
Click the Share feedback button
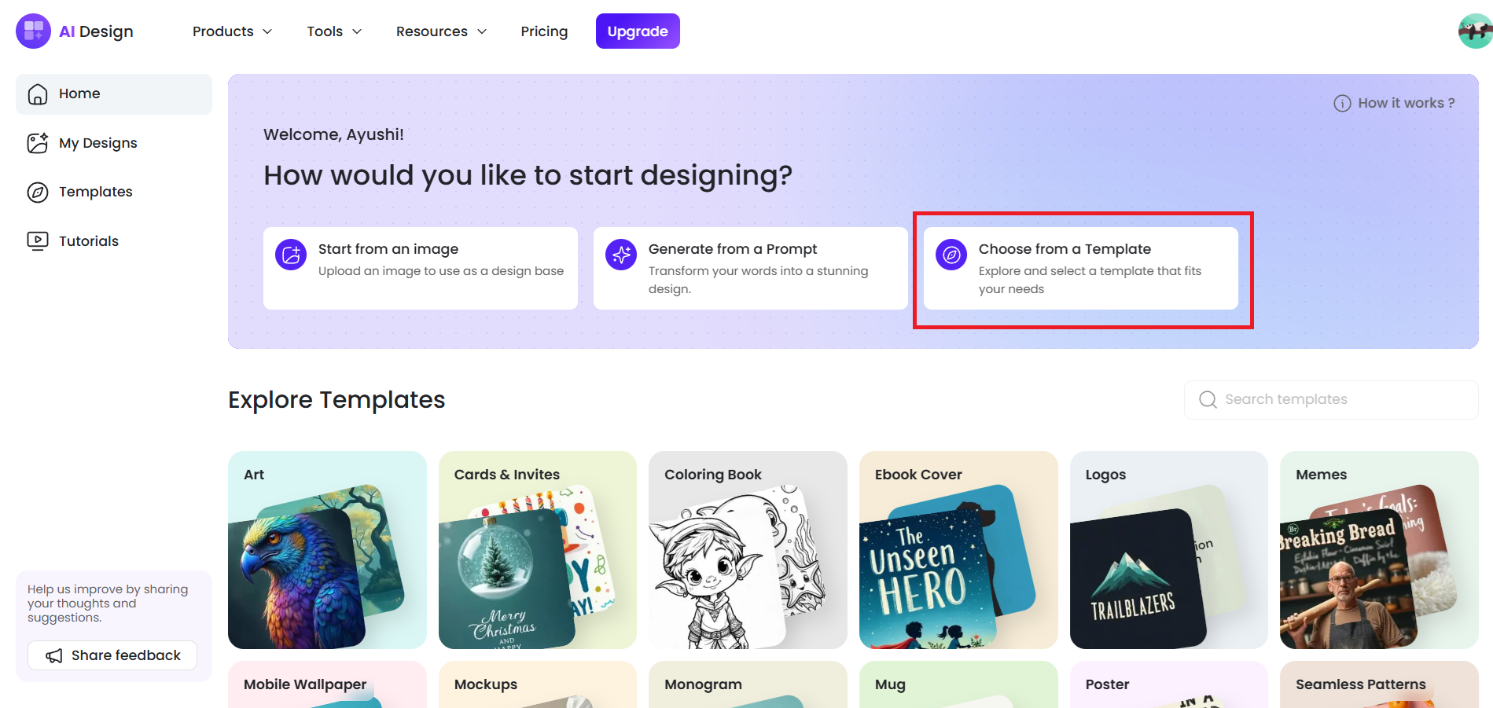click(x=112, y=655)
